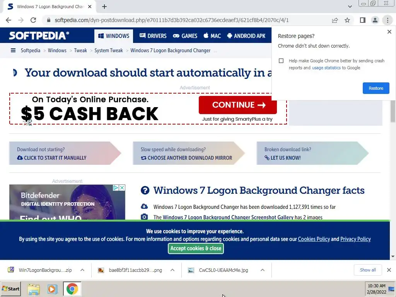Viewport: 396px width, 297px height.
Task: Open the Windows Start menu
Action: [10, 288]
